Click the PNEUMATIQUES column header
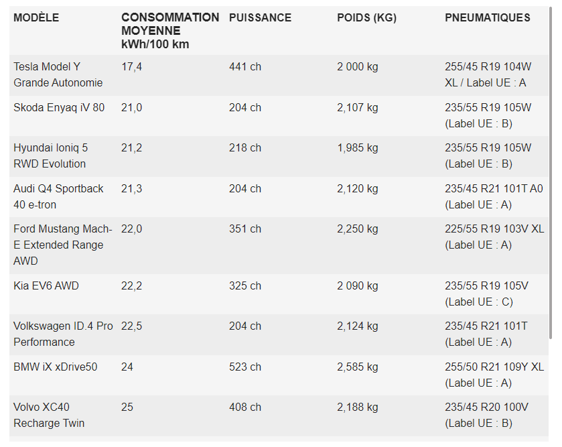562x447 pixels. [x=488, y=17]
